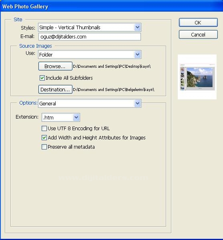This screenshot has width=223, height=240.
Task: Click the Cancel button
Action: click(x=198, y=34)
